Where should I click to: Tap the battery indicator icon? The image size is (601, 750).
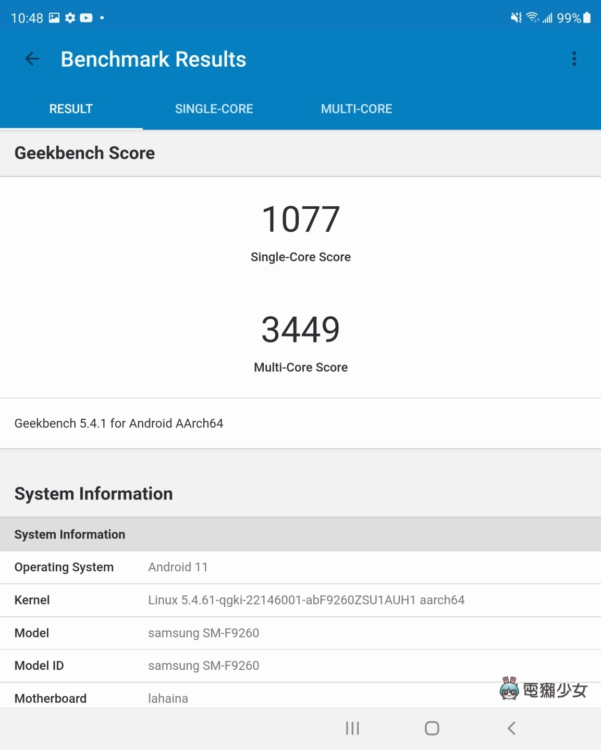[587, 18]
